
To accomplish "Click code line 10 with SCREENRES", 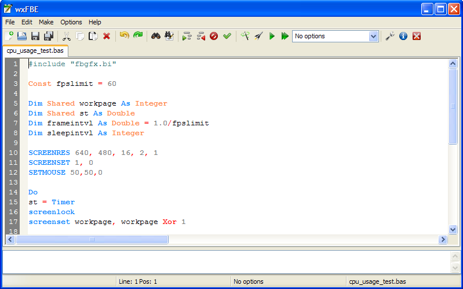I will [x=93, y=153].
